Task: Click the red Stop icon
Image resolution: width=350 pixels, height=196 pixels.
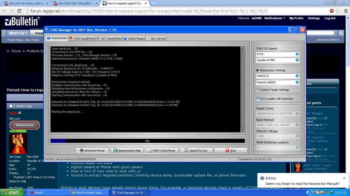Action: (x=227, y=151)
